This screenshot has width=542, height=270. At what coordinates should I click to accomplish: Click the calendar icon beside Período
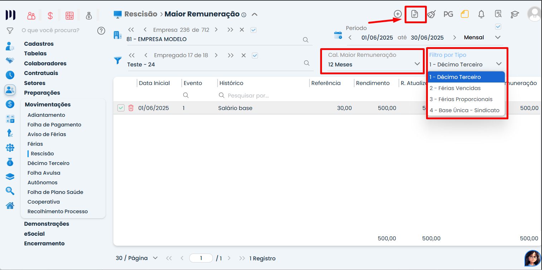point(338,35)
